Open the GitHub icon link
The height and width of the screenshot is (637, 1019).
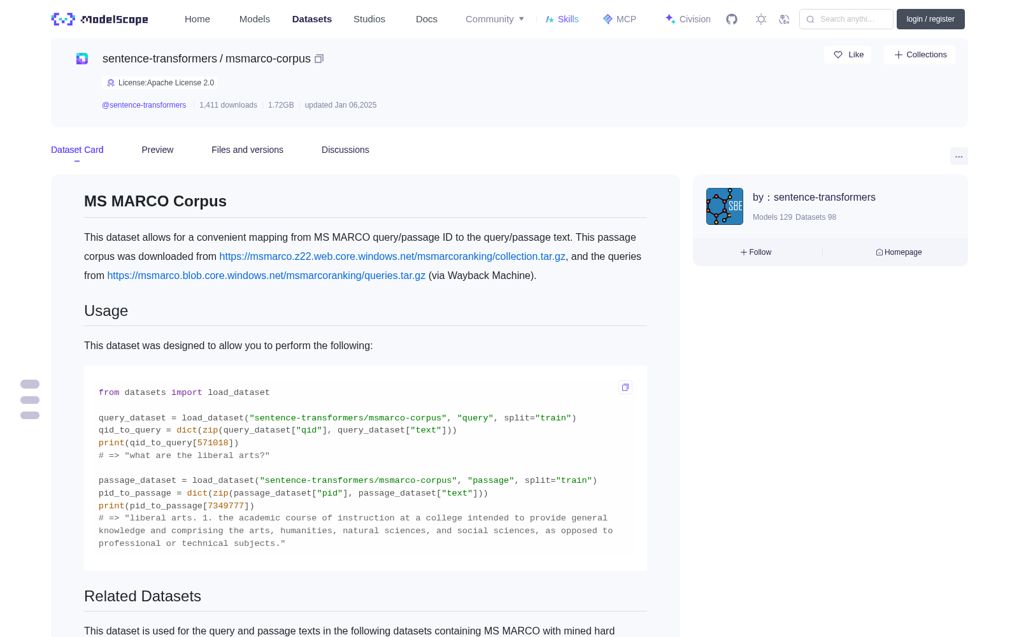coord(732,19)
